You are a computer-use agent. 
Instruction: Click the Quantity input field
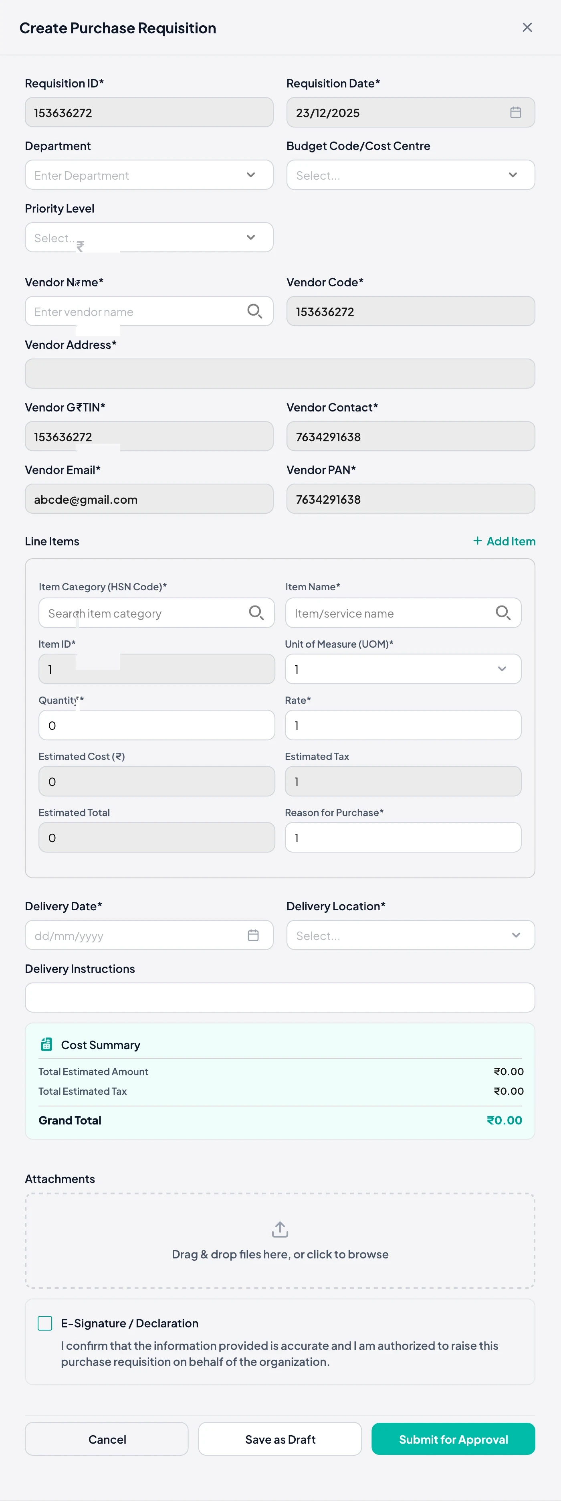tap(157, 725)
